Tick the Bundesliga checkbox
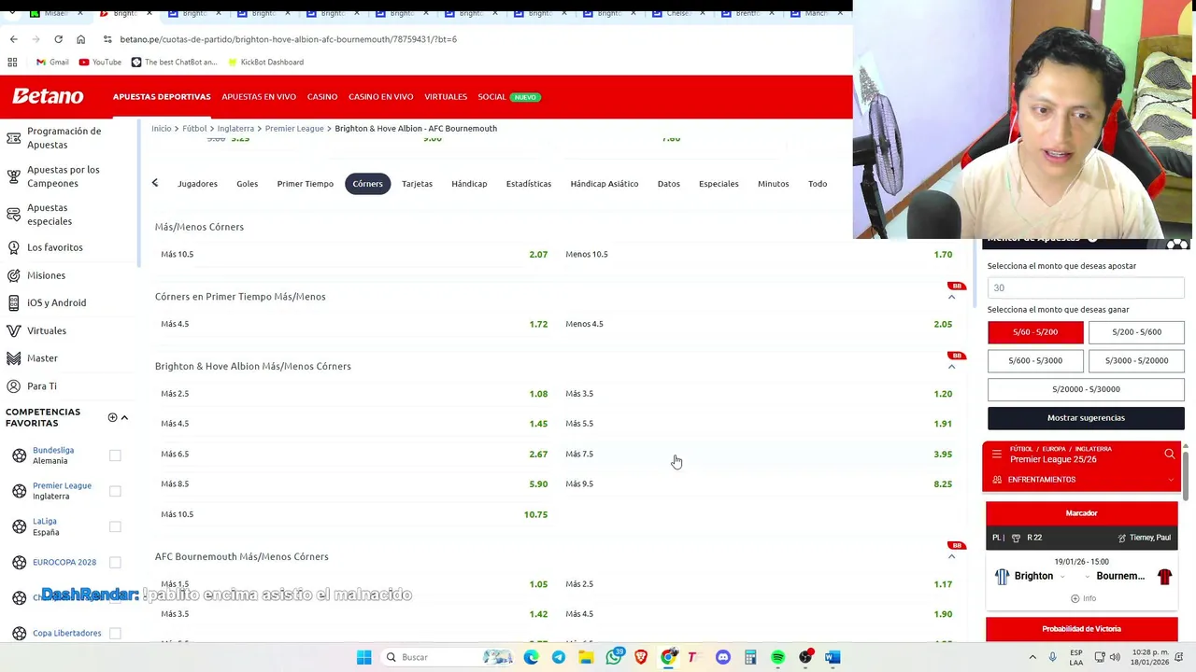The image size is (1196, 672). 115,455
